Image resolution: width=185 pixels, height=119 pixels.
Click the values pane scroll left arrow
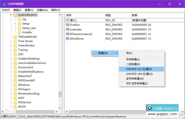[x=67, y=111]
